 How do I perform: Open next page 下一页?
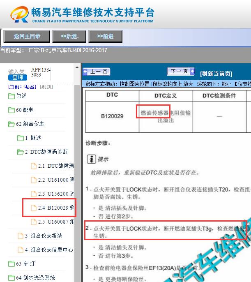pyautogui.click(x=181, y=71)
